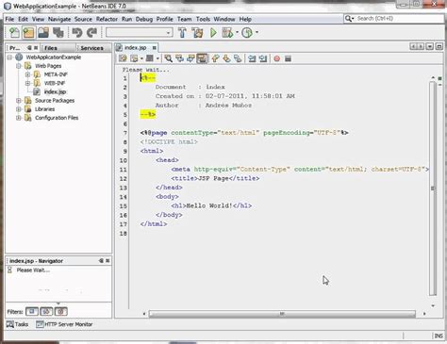Start macro recording with red circle
This screenshot has width=447, height=344.
tap(277, 58)
